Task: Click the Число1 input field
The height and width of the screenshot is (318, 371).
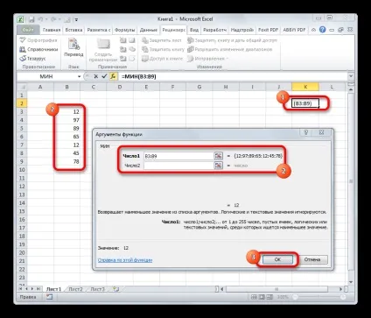Action: tap(179, 156)
